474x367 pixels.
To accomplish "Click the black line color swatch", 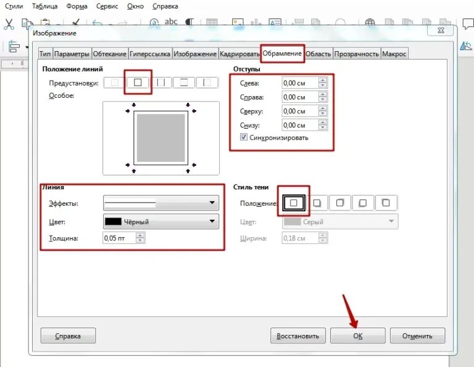I will pos(113,222).
